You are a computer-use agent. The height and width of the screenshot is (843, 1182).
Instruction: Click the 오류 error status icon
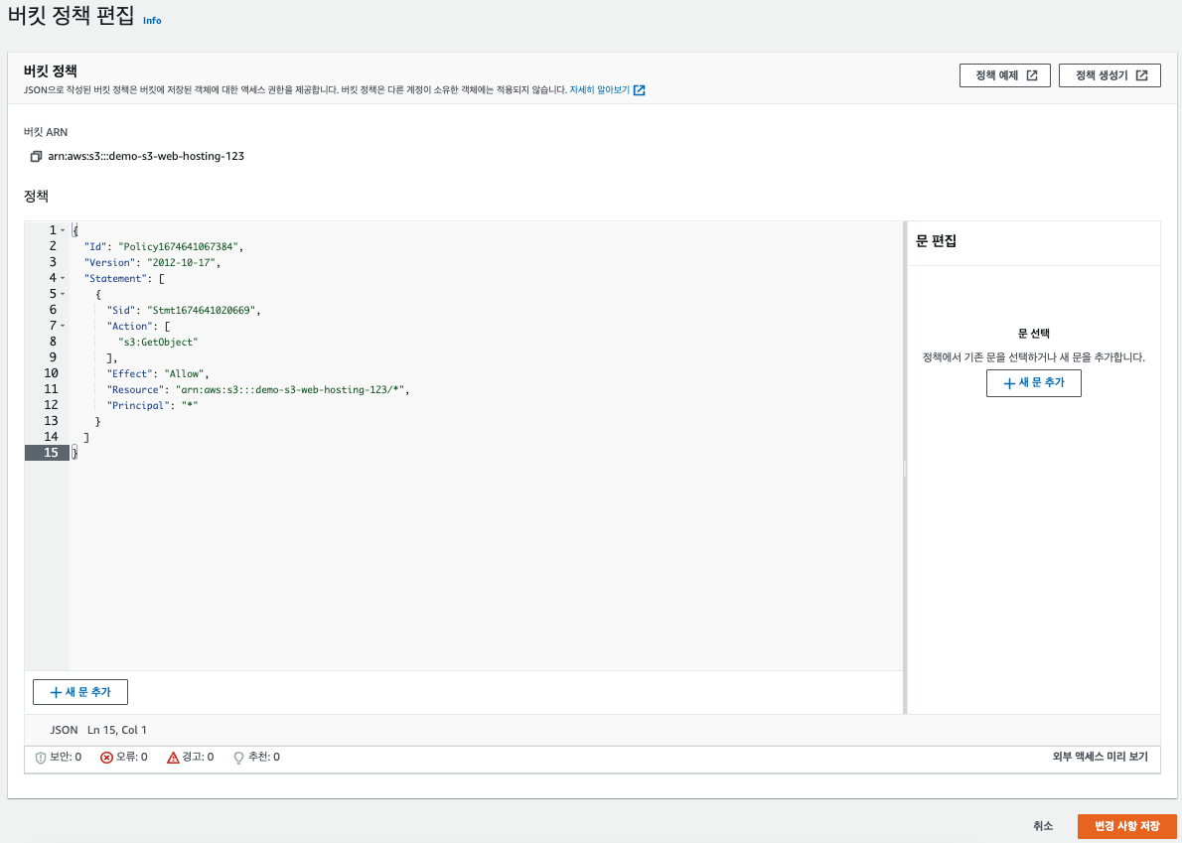point(106,758)
